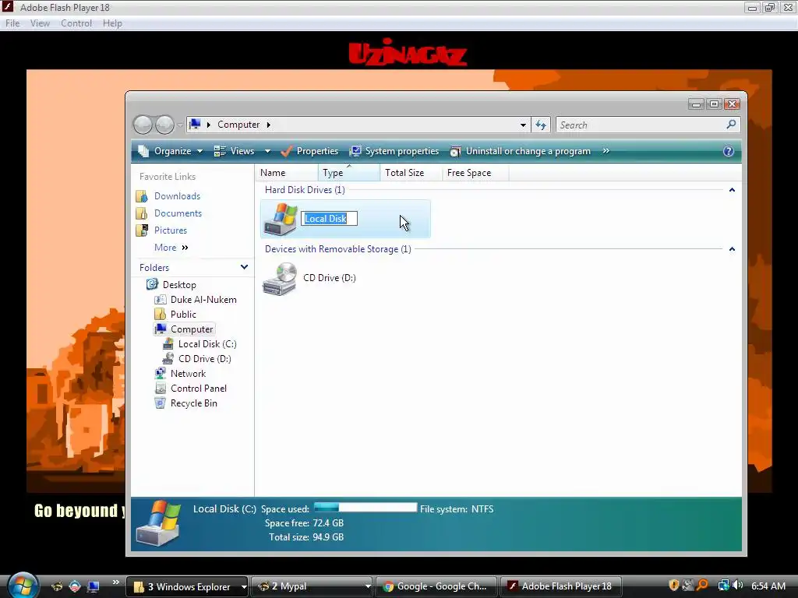Click the Refresh button next to the address bar

pyautogui.click(x=541, y=125)
